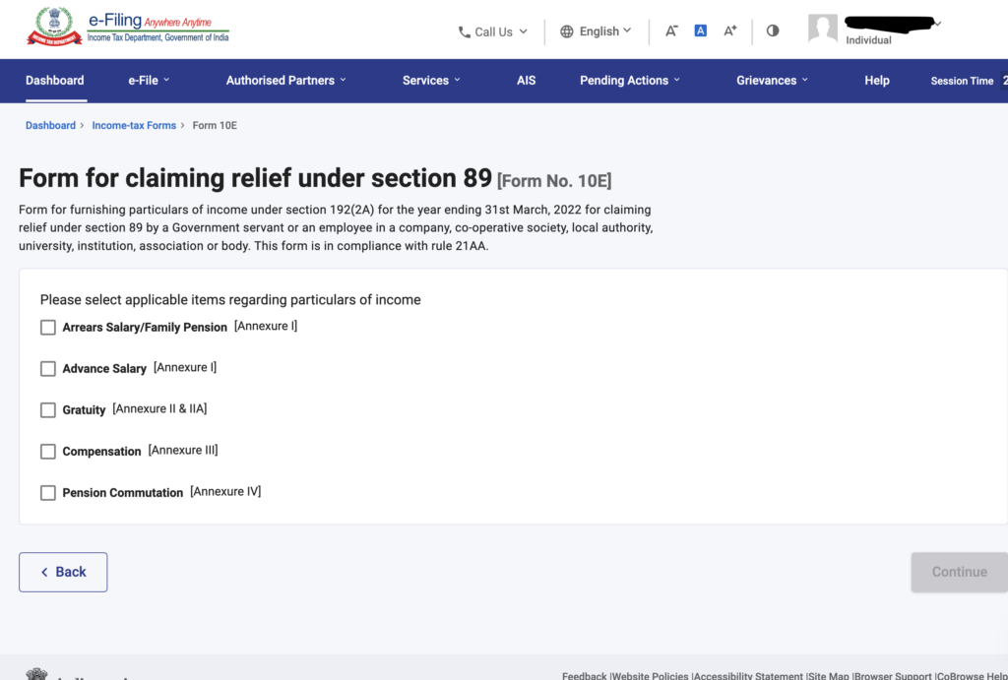
Task: Expand the e-File dropdown menu
Action: click(x=149, y=81)
